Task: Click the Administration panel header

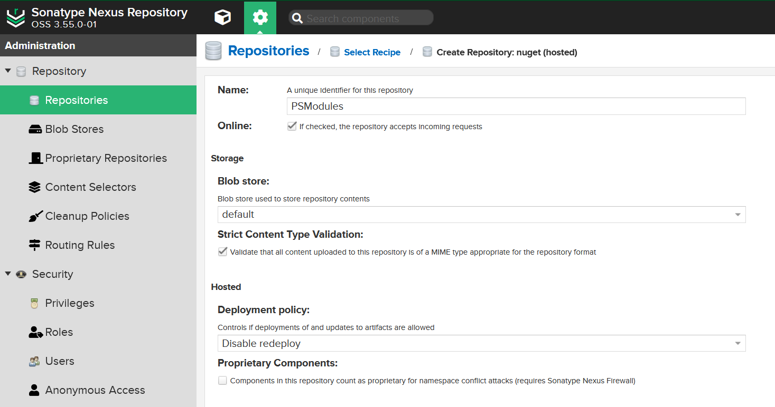Action: [98, 45]
